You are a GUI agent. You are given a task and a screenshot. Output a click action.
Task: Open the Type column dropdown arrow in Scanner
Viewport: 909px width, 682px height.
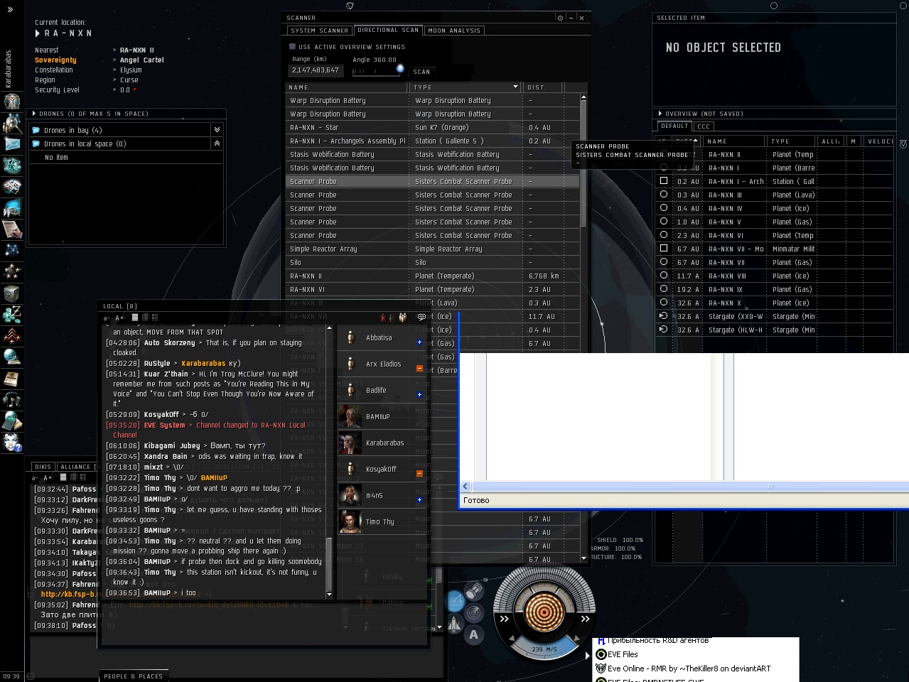516,87
